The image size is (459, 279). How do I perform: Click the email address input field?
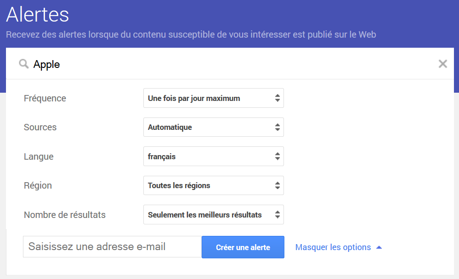click(113, 247)
